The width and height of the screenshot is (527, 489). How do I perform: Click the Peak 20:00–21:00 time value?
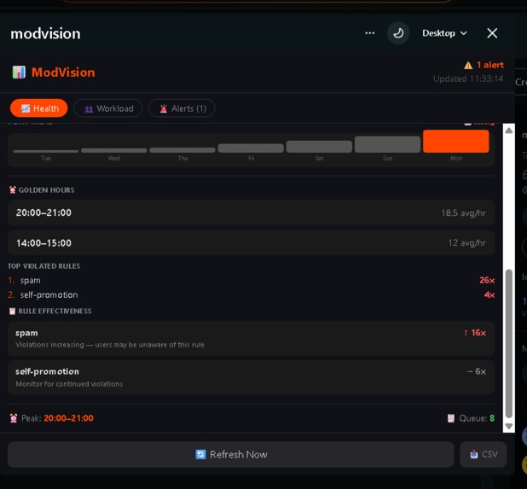coord(68,418)
